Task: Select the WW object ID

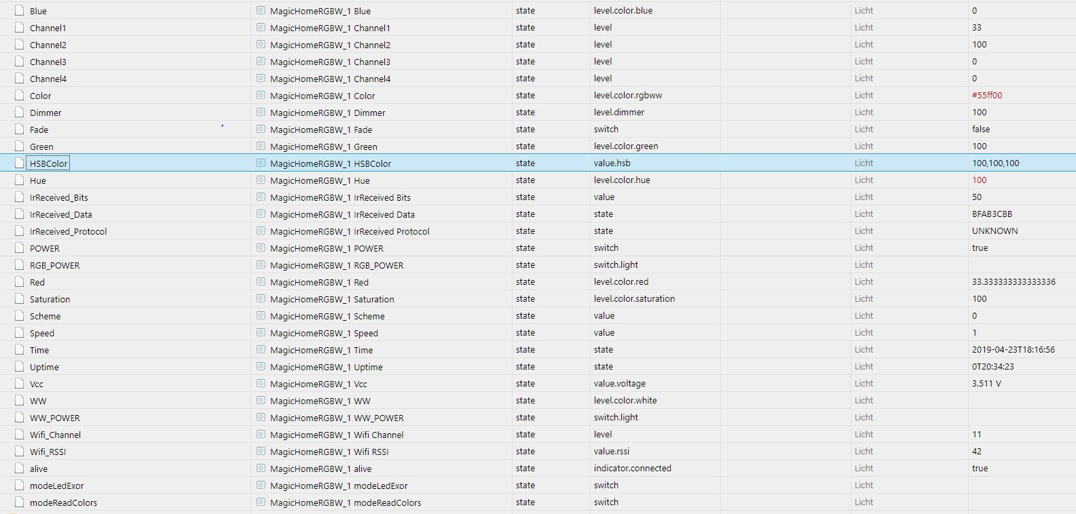Action: (38, 401)
